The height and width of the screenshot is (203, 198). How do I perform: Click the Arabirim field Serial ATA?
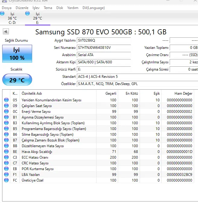[104, 55]
